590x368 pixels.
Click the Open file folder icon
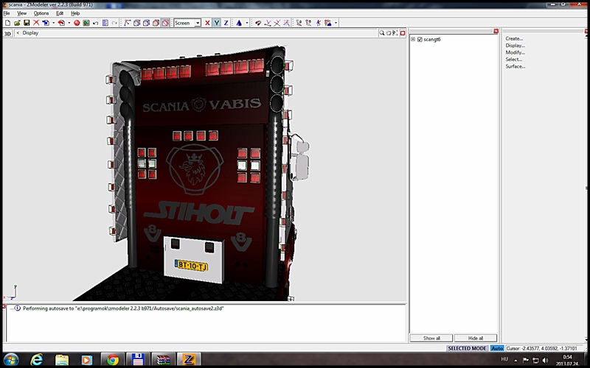pyautogui.click(x=16, y=23)
